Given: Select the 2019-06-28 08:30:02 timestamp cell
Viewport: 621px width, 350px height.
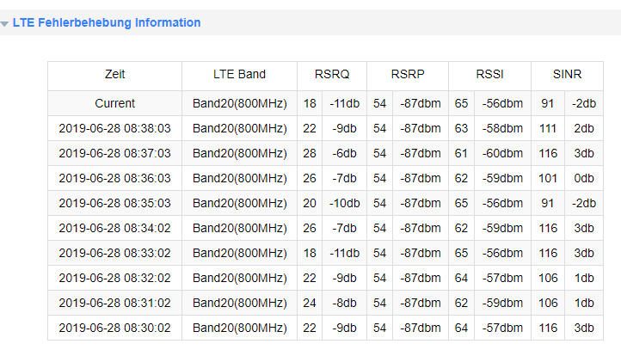Looking at the screenshot, I should pyautogui.click(x=115, y=328).
